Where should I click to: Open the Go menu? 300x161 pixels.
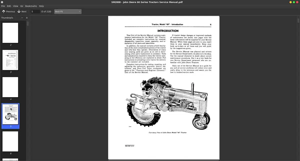pyautogui.click(x=22, y=6)
